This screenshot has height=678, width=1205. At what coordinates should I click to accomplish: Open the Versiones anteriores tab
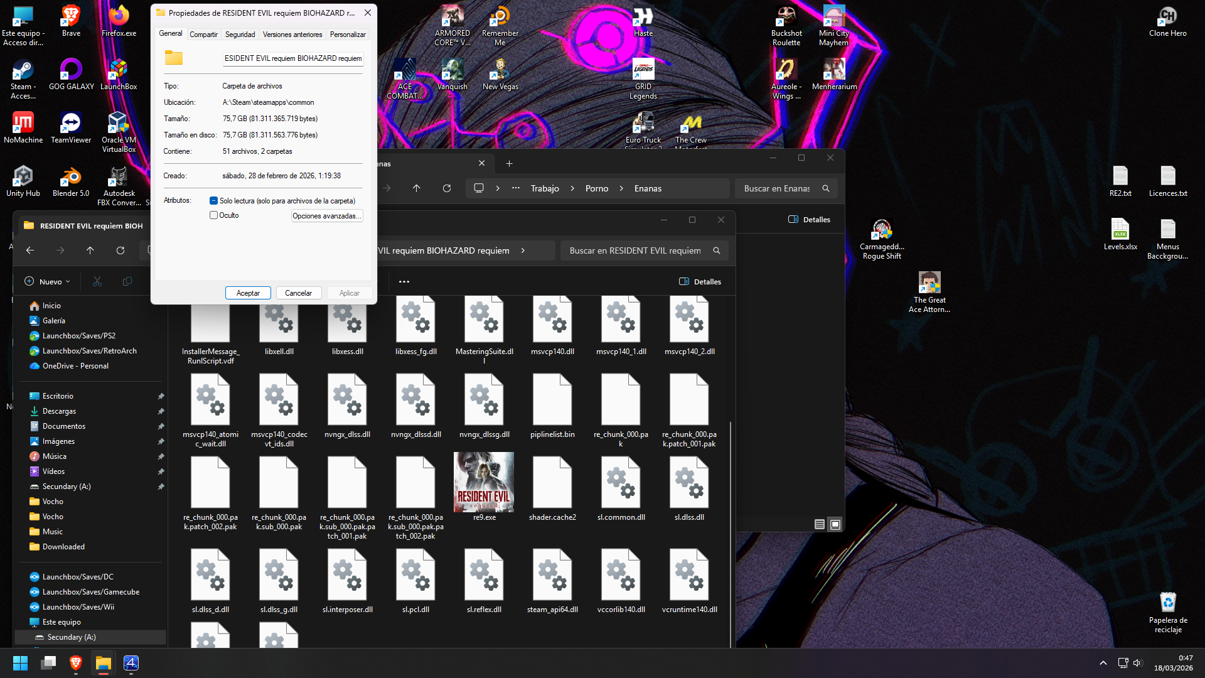[292, 35]
